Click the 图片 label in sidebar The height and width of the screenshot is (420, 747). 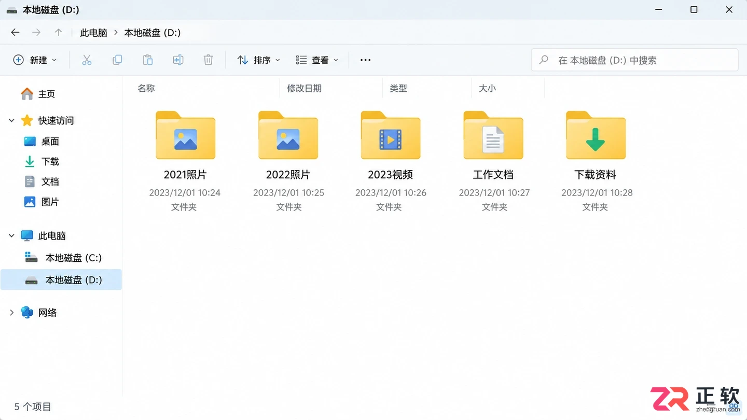pos(50,202)
